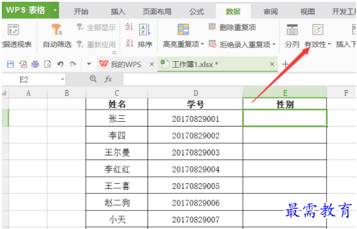Image resolution: width=357 pixels, height=229 pixels.
Task: Open the 页面布局 ribbon tab
Action: pyautogui.click(x=156, y=11)
